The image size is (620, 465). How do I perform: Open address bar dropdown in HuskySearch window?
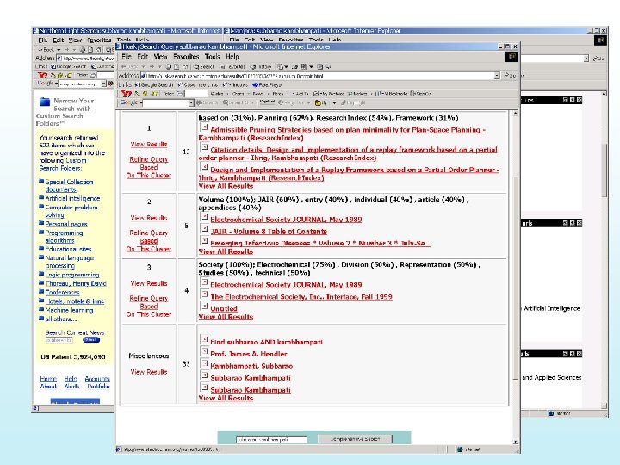tap(497, 76)
